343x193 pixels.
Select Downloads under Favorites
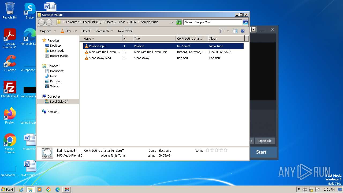coord(57,51)
